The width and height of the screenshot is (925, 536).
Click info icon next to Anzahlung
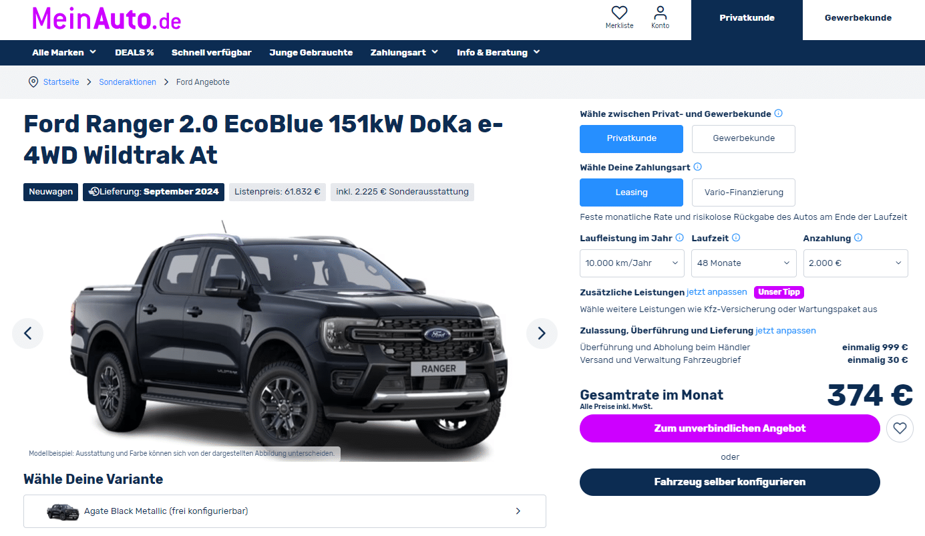858,238
